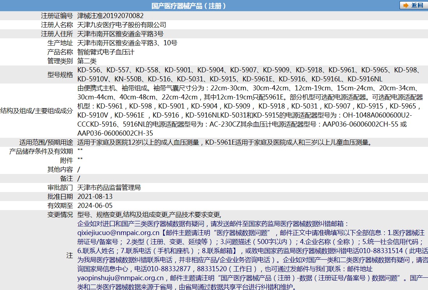Click the label 批准日期
The width and height of the screenshot is (428, 290).
coord(60,196)
